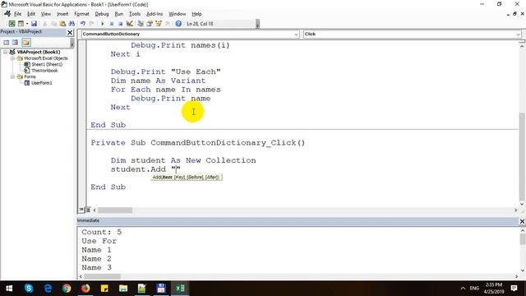The height and width of the screenshot is (296, 526).
Task: Click the Break (pause) toolbar icon
Action: 112,24
